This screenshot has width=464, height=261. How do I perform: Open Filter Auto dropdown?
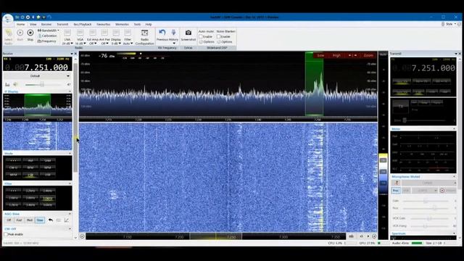[x=128, y=43]
